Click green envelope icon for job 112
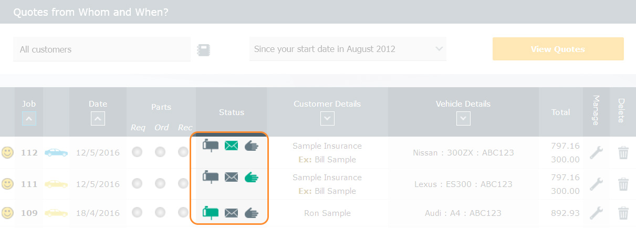This screenshot has height=228, width=636. (232, 146)
